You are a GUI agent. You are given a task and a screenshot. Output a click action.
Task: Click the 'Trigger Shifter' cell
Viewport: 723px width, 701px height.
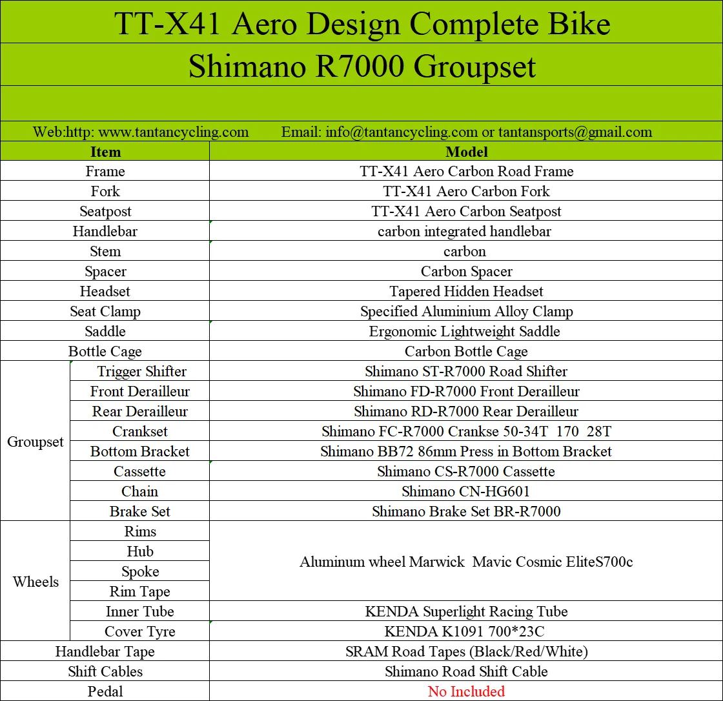(x=139, y=371)
